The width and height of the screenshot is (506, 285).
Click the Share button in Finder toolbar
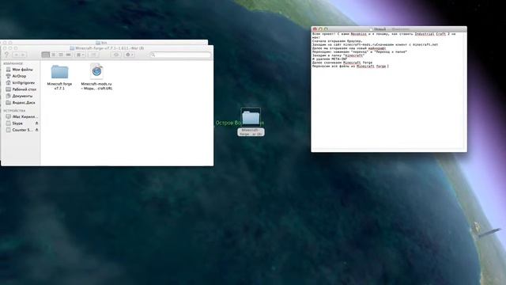(x=93, y=55)
